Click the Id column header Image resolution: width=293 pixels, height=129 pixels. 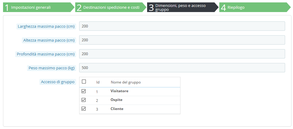(x=98, y=82)
